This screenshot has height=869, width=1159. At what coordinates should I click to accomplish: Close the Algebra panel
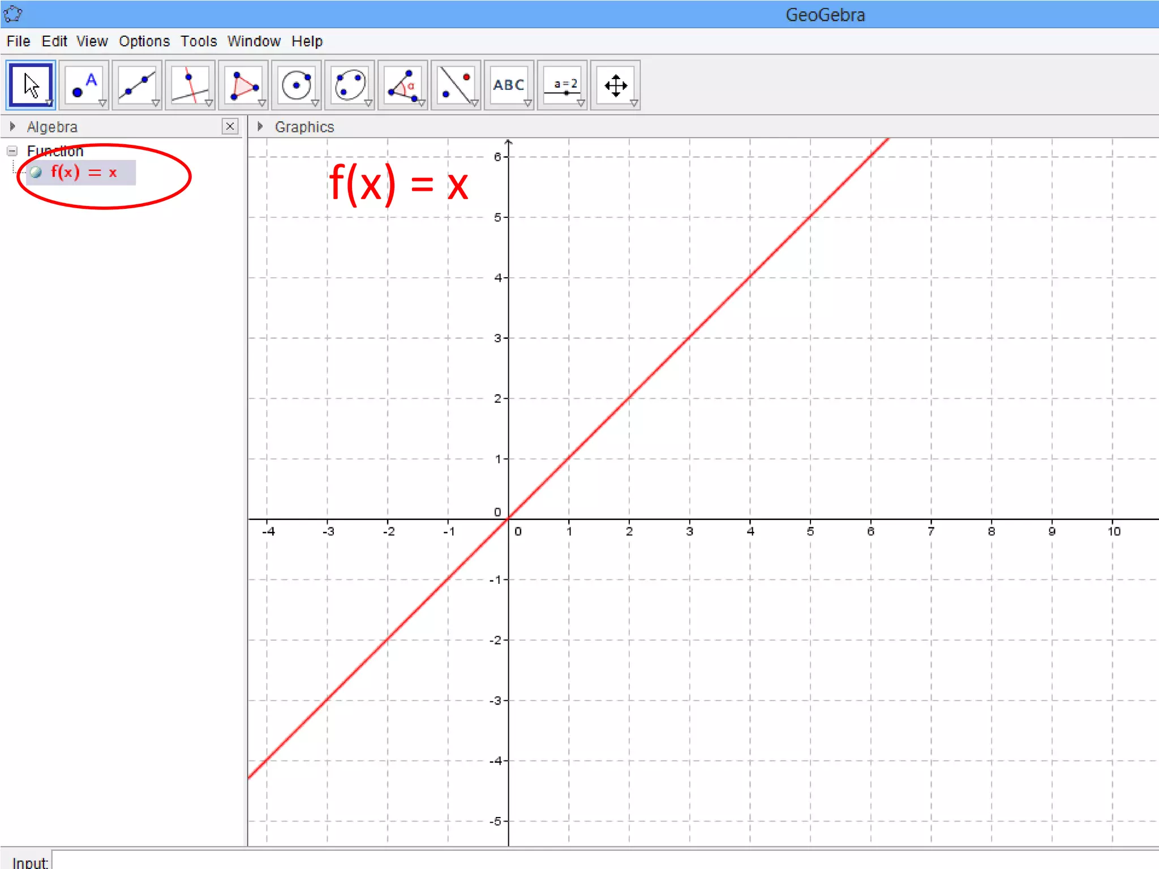coord(230,126)
